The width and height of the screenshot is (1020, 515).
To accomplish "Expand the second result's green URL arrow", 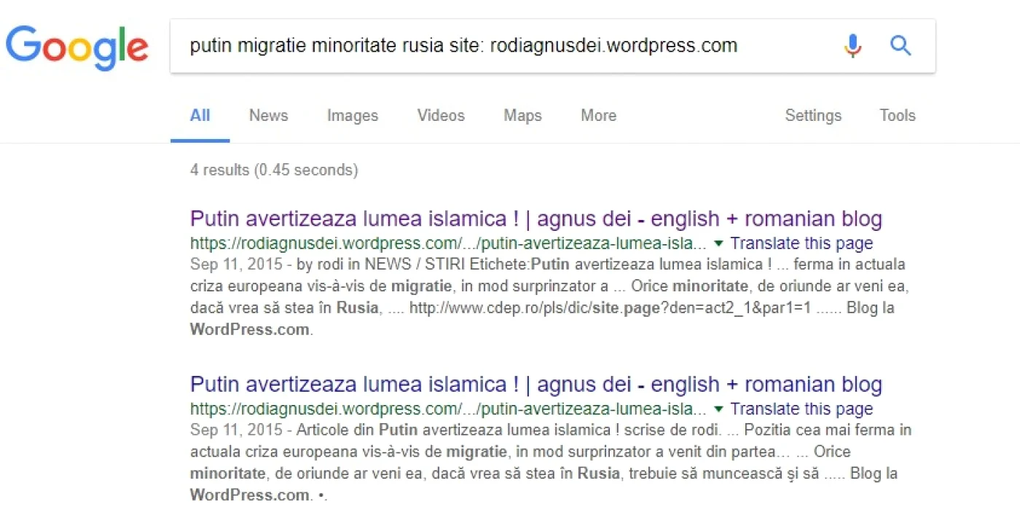I will pos(718,409).
